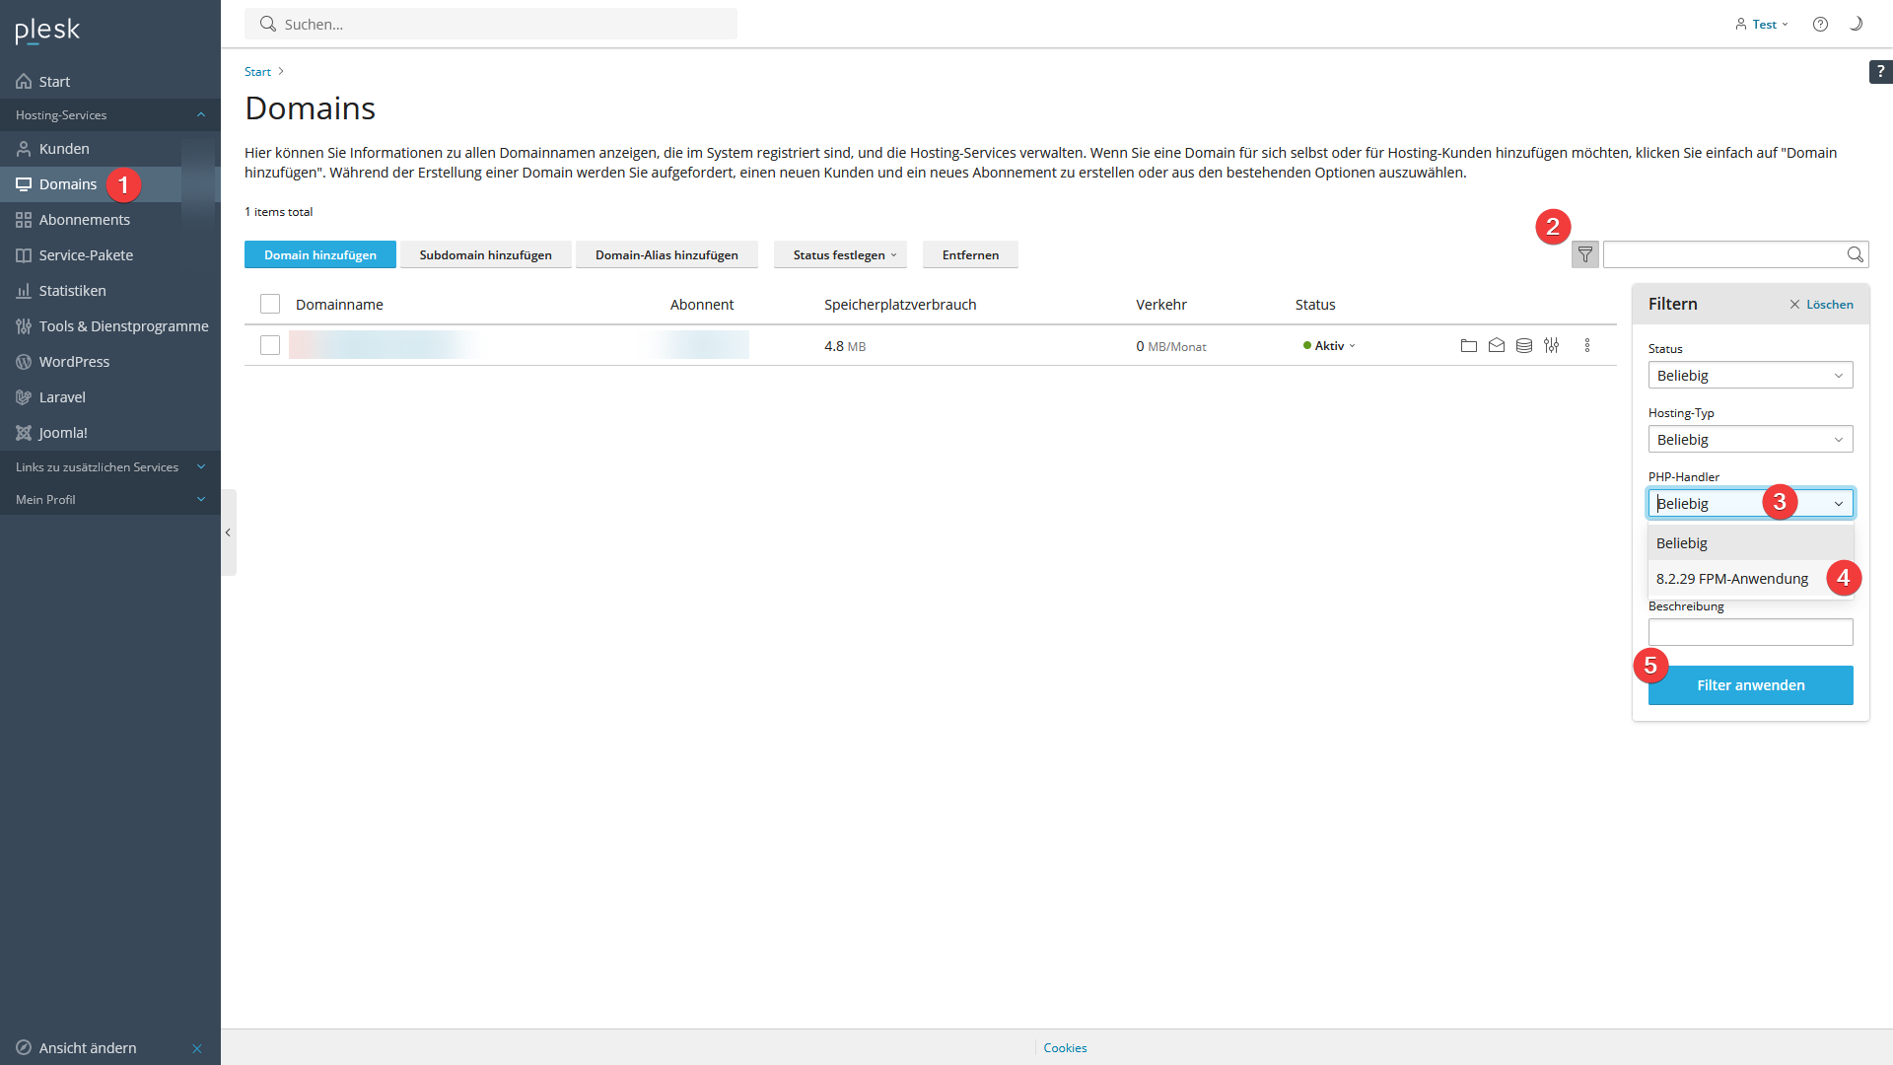The height and width of the screenshot is (1065, 1893).
Task: Check the domain row checkbox
Action: 270,345
